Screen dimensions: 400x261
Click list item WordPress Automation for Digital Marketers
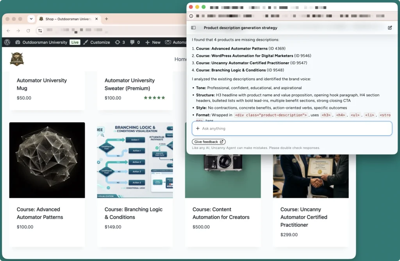pyautogui.click(x=253, y=55)
